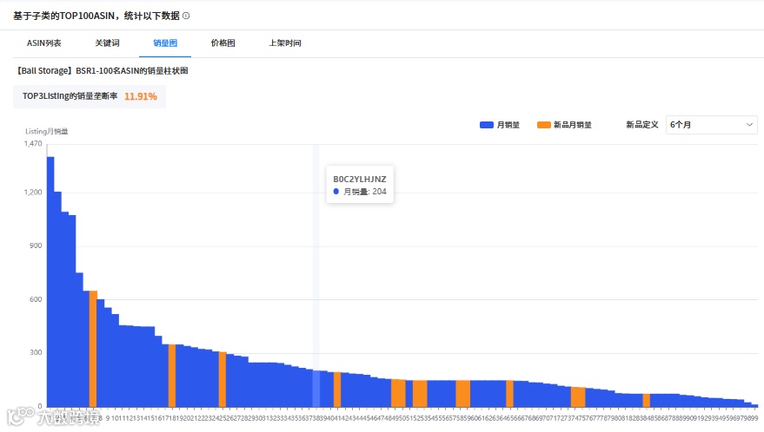Open the 关键词 tab

tap(107, 43)
